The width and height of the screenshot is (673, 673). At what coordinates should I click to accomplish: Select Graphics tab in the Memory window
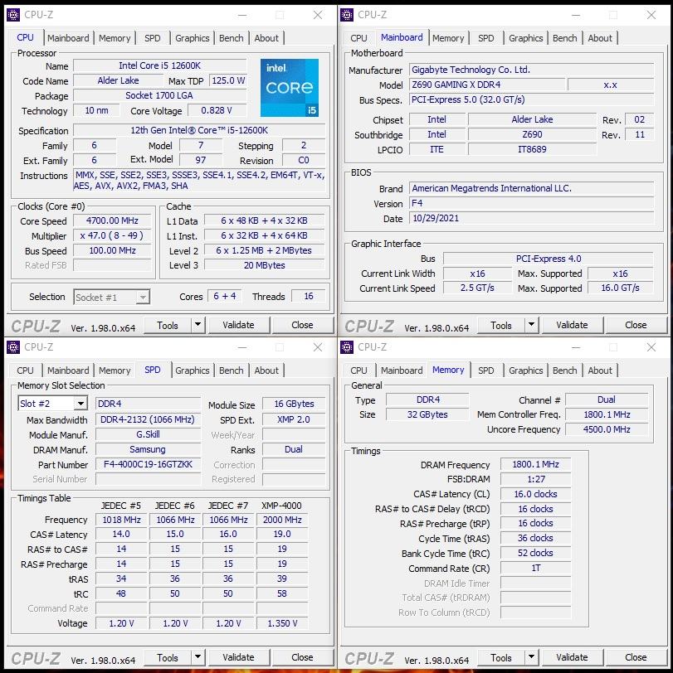click(525, 370)
